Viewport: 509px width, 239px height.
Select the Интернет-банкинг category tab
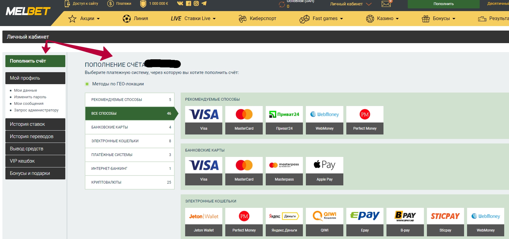click(x=130, y=169)
